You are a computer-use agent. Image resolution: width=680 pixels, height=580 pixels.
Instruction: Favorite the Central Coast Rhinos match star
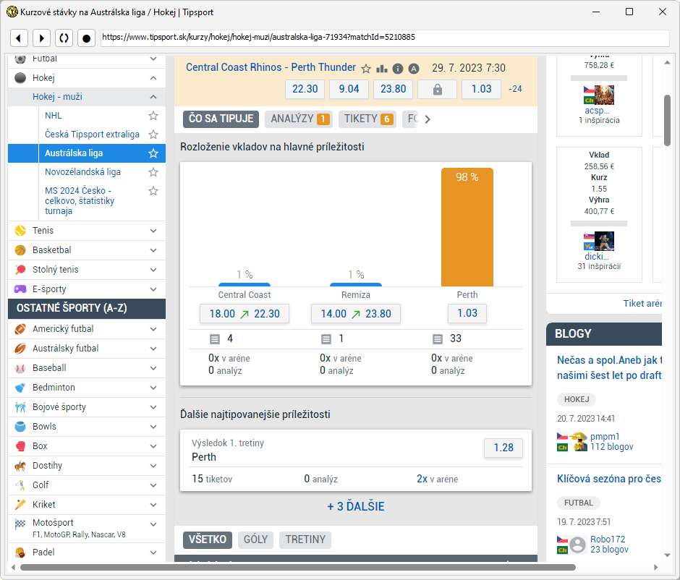pyautogui.click(x=366, y=69)
